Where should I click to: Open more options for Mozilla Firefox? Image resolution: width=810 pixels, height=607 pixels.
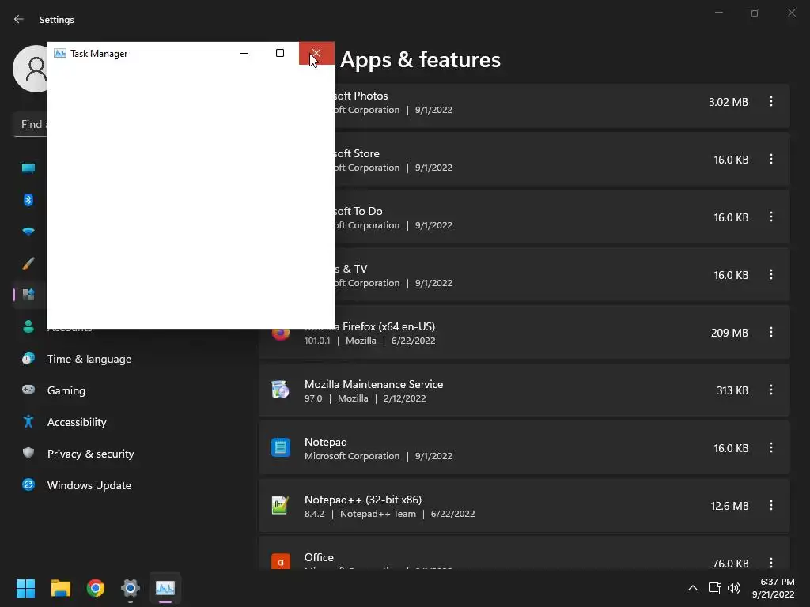point(771,333)
